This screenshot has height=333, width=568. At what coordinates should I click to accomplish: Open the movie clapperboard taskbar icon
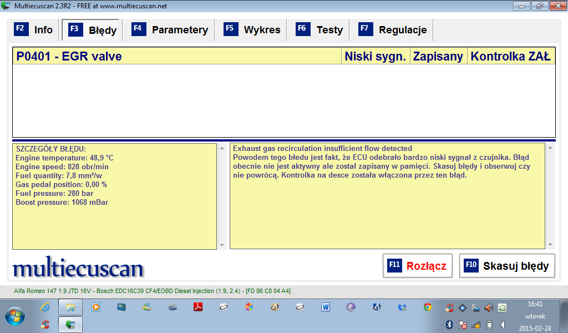(x=173, y=307)
